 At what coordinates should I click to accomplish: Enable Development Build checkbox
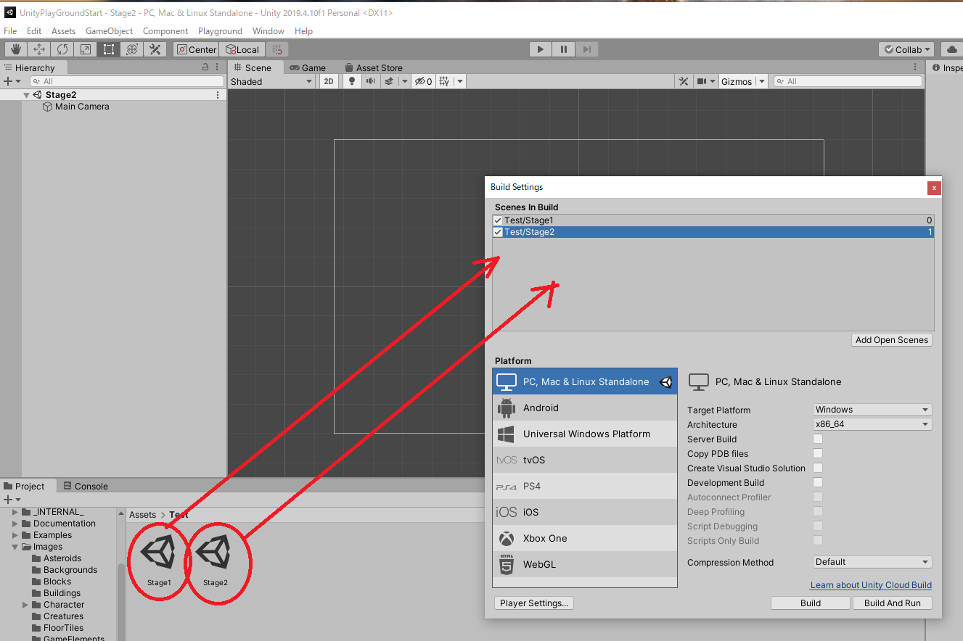click(x=818, y=483)
